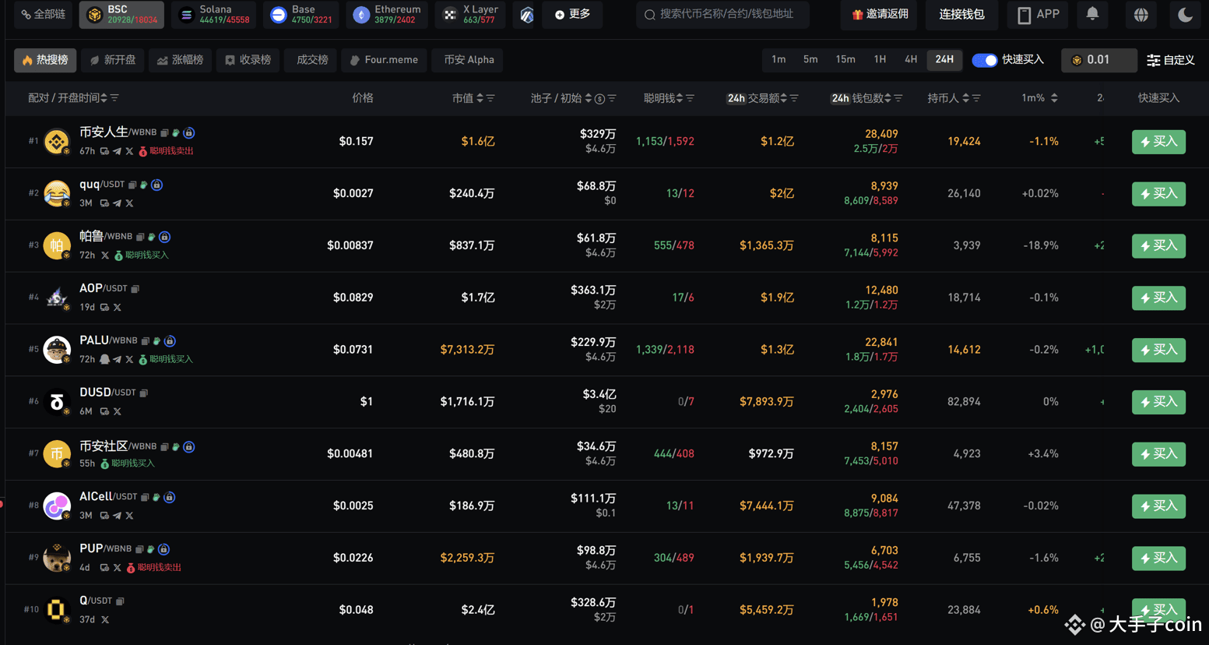
Task: Select the Arbitrum chain icon
Action: point(527,15)
